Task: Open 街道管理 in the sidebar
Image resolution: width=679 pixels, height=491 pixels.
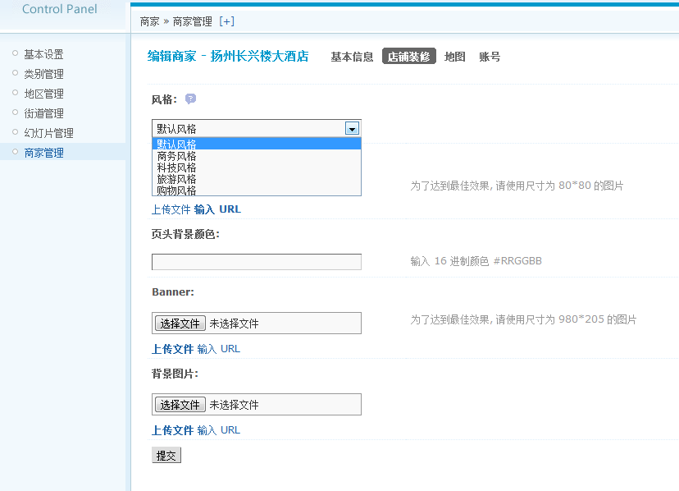Action: [x=43, y=113]
